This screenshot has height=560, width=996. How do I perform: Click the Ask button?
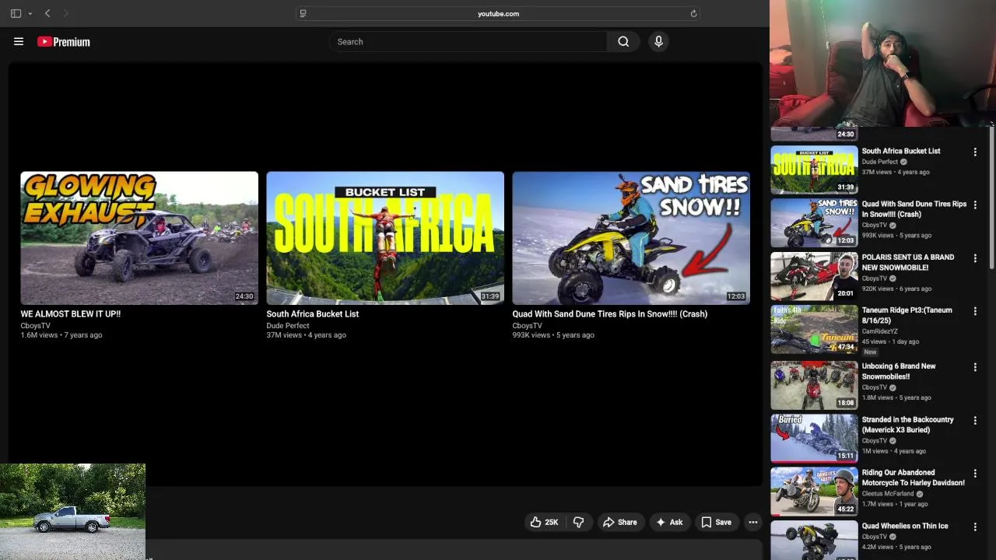click(669, 523)
